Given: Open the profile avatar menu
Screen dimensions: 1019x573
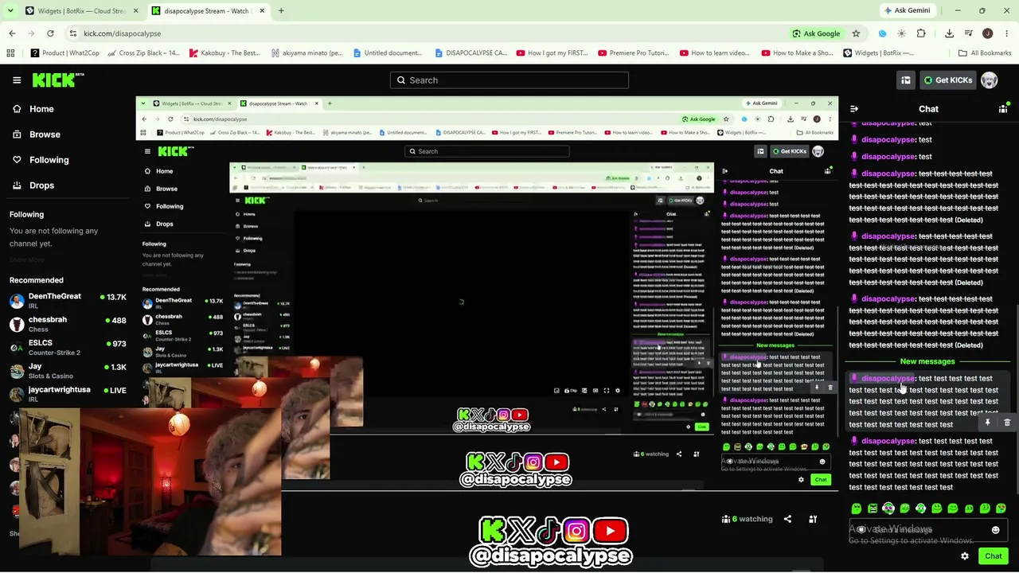Looking at the screenshot, I should (989, 80).
